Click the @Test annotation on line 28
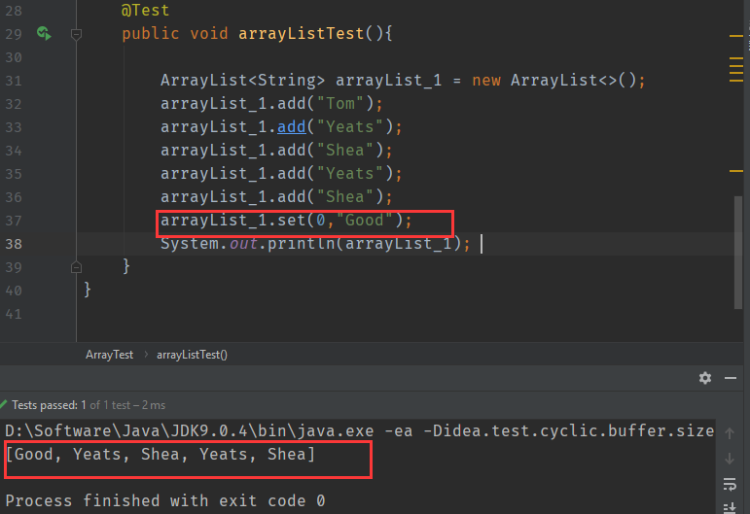Image resolution: width=750 pixels, height=514 pixels. pos(145,10)
